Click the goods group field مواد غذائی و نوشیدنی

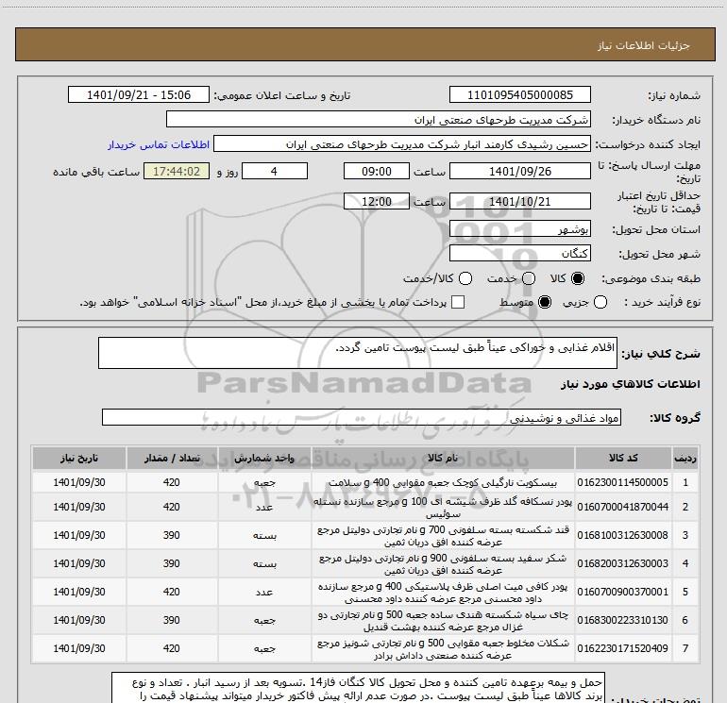[x=362, y=417]
